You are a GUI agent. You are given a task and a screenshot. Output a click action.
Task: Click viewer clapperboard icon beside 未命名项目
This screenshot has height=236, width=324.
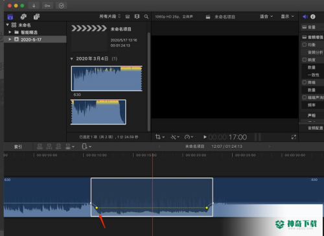click(x=208, y=17)
